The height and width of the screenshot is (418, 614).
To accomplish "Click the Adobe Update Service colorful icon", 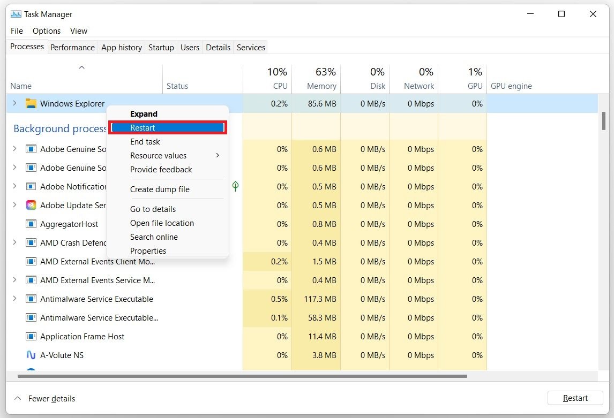I will [x=31, y=206].
